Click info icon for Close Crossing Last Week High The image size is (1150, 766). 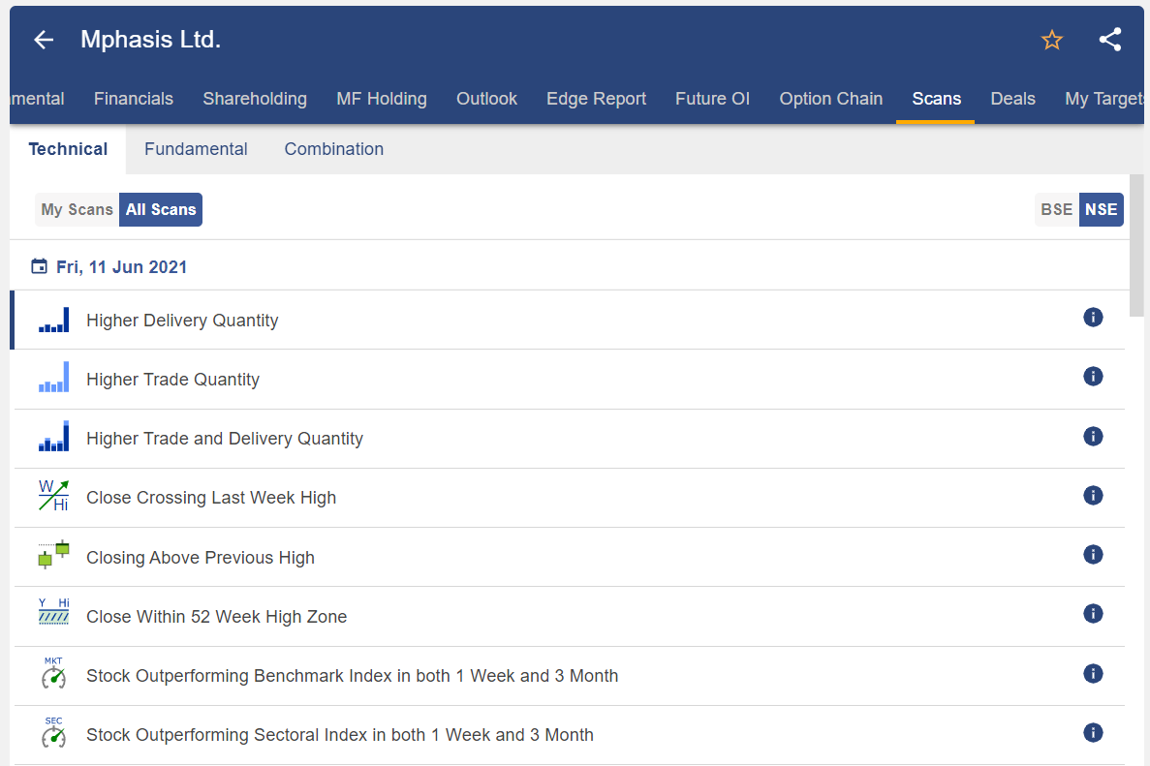pos(1093,496)
